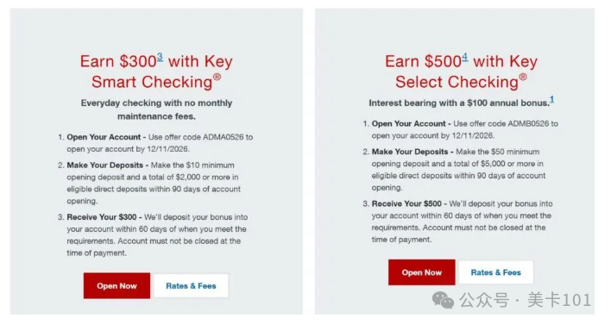Click the registered mark after Select Checking
The image size is (611, 324).
[523, 77]
